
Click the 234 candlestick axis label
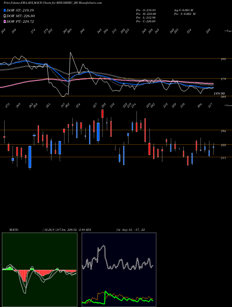223,131
